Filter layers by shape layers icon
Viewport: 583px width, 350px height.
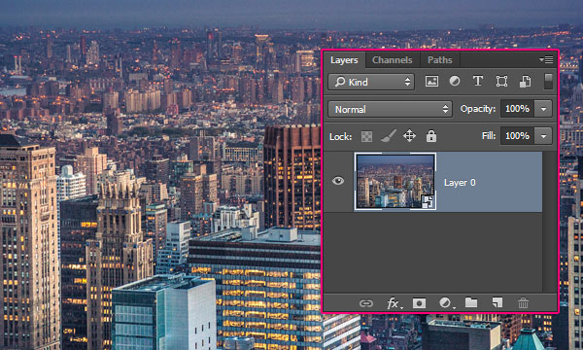pos(501,81)
